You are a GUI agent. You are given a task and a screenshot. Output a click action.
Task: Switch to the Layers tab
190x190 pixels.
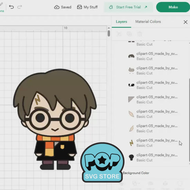point(121,21)
